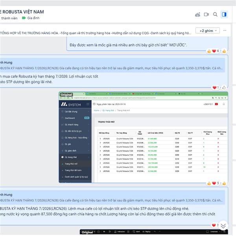Image resolution: width=236 pixels, height=236 pixels.
Task: Open the add members icon in header
Action: (x=197, y=15)
